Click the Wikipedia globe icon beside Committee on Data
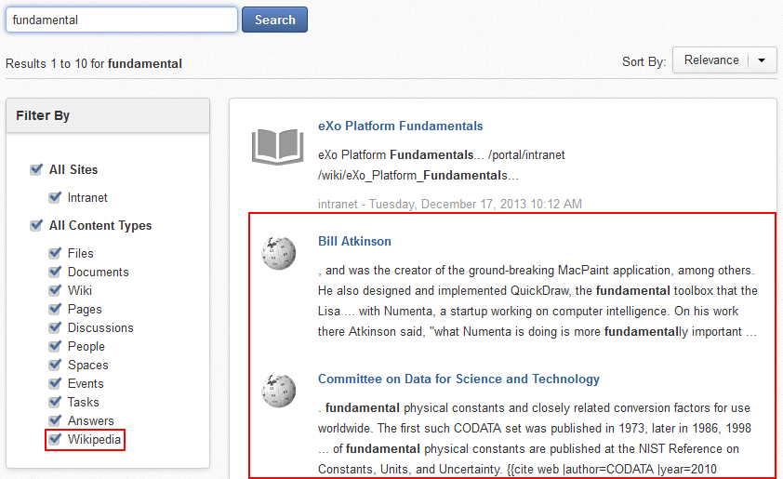This screenshot has height=479, width=783. tap(279, 391)
